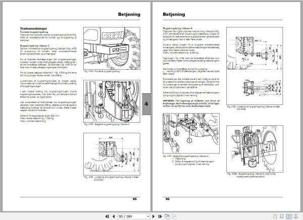
Task: Click the 'Bugseringskrog i klasse A' heading
Action: 178,28
